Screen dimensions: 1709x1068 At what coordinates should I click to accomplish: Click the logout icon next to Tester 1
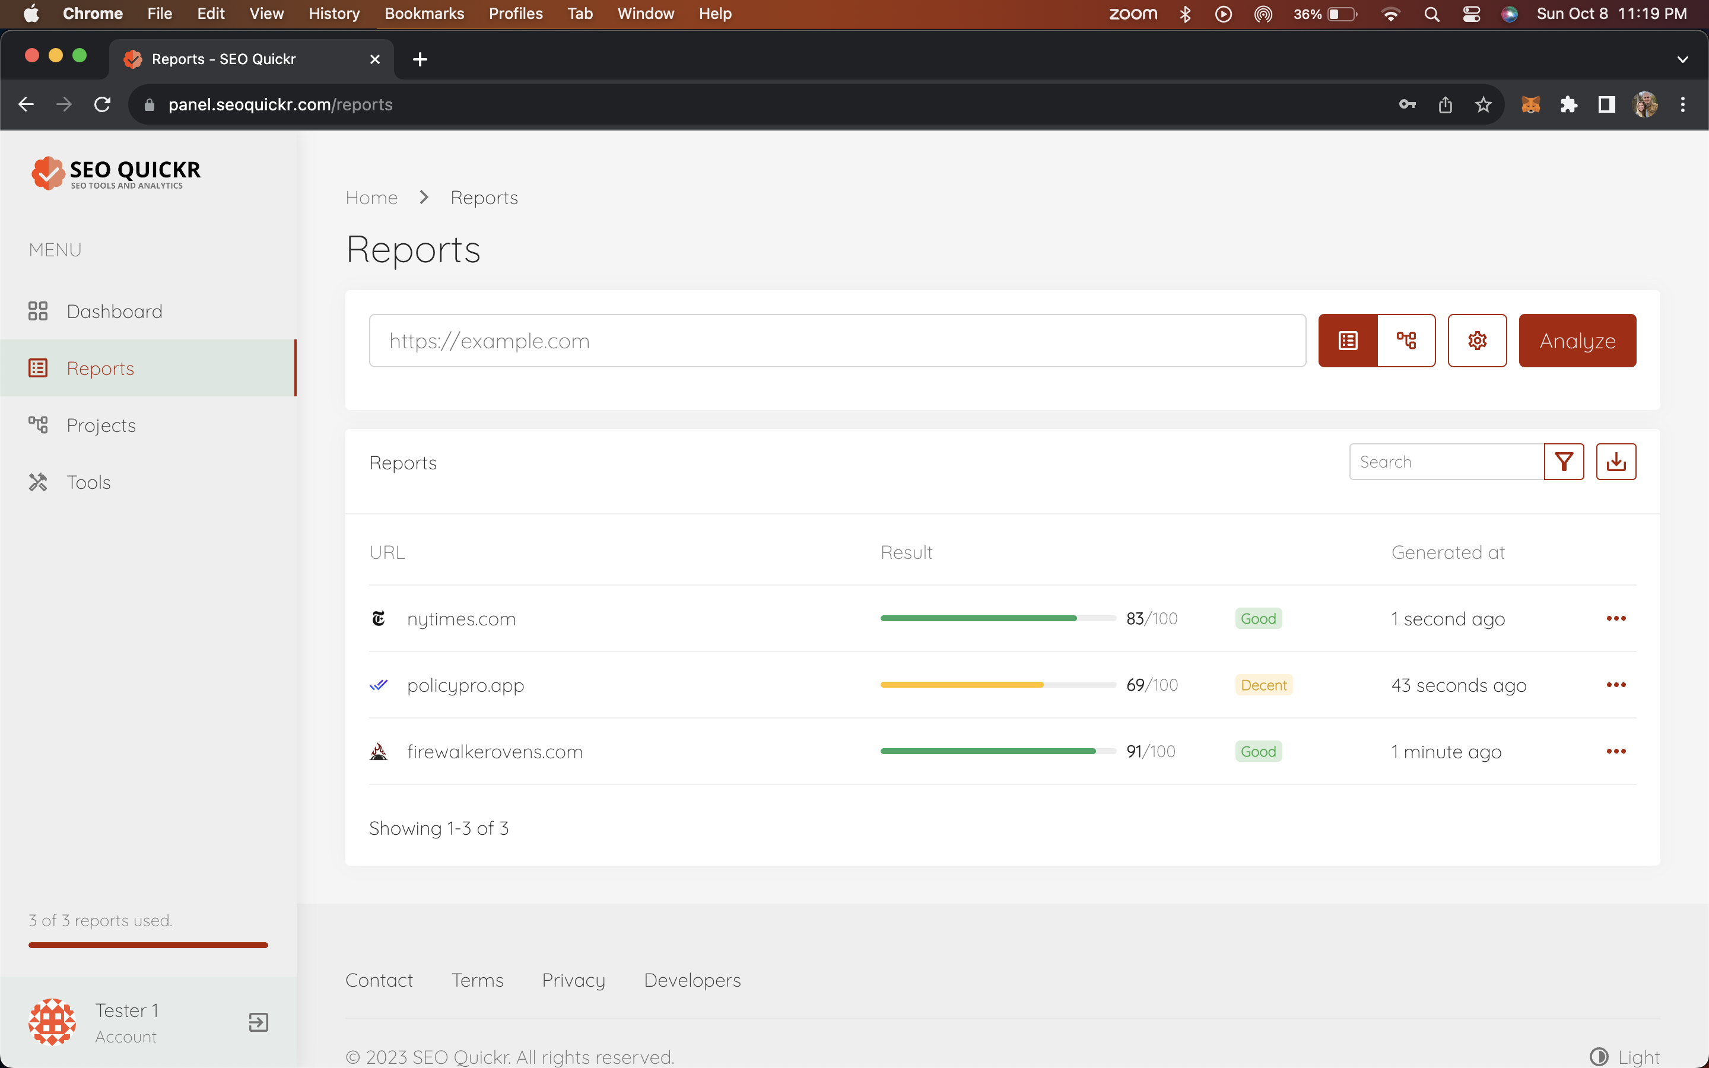[x=259, y=1022]
